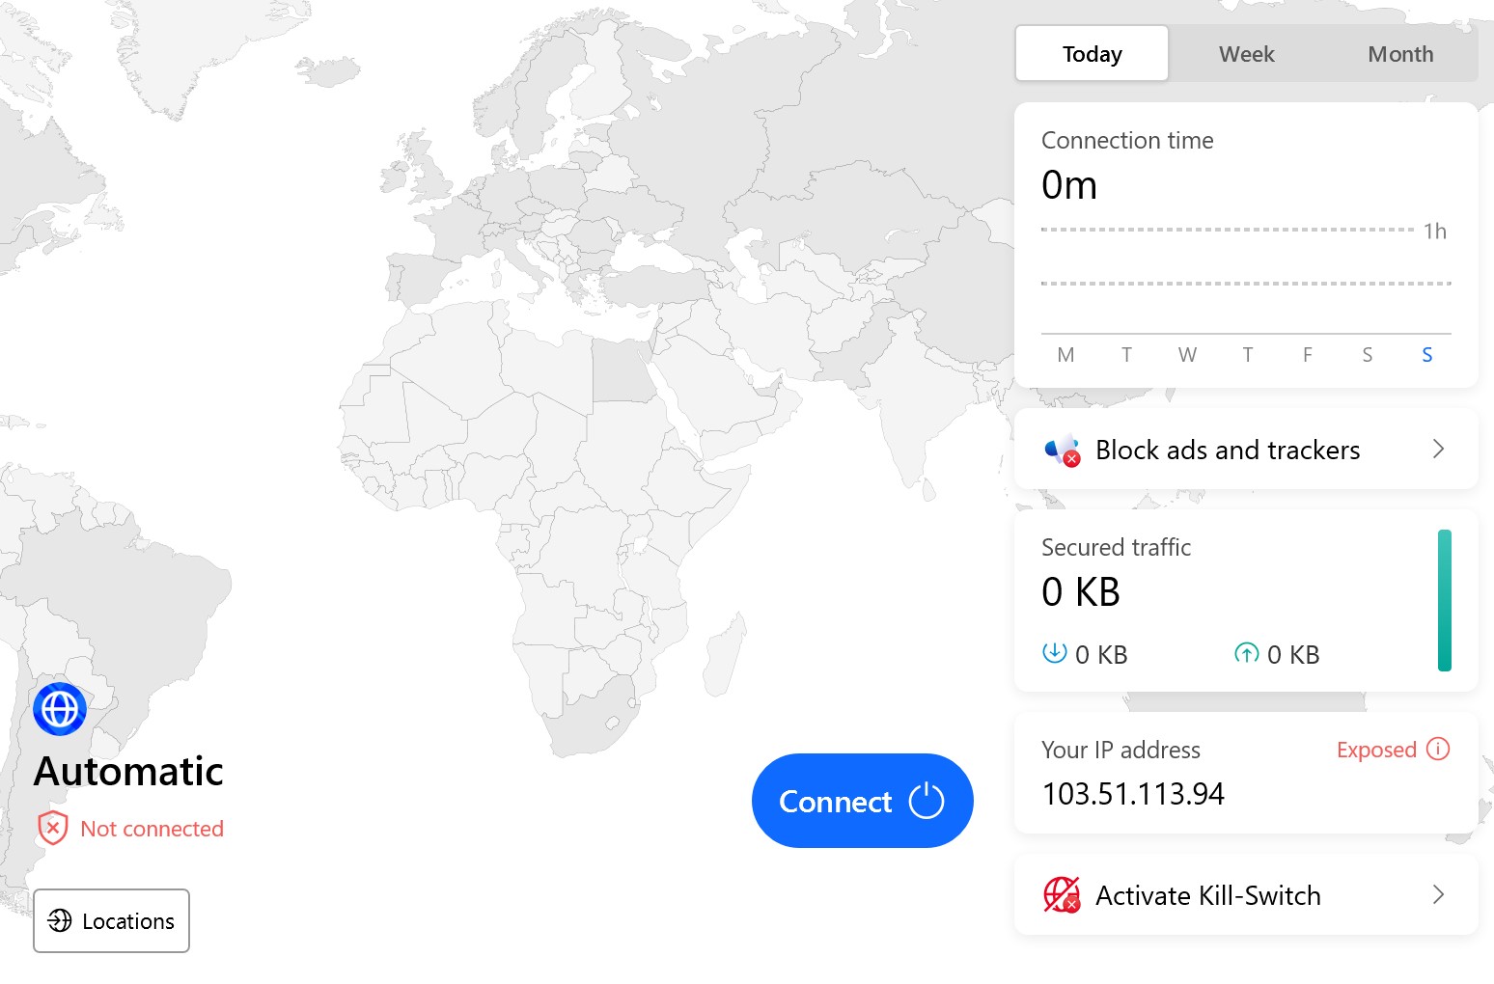Click the Exposed info icon
This screenshot has width=1494, height=984.
(1438, 750)
